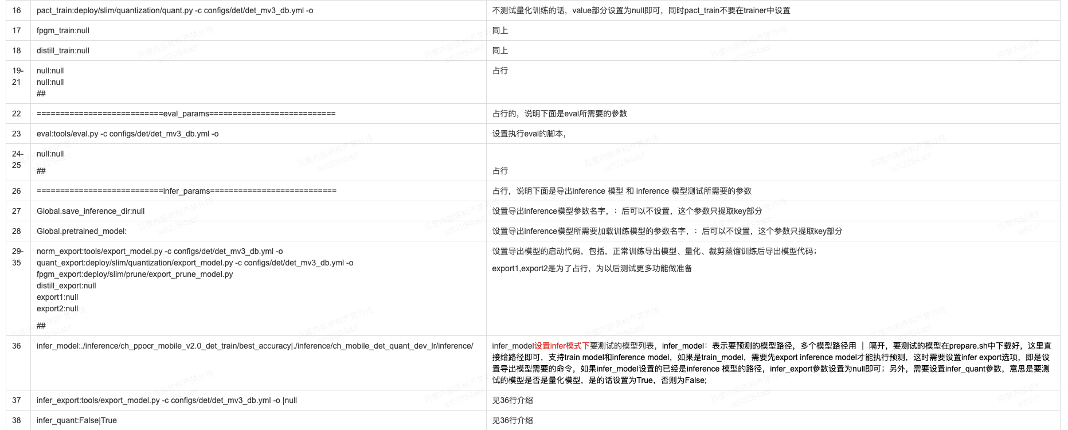Screen dimensions: 1068x430
Task: Click the infer_params separator line text
Action: (187, 191)
